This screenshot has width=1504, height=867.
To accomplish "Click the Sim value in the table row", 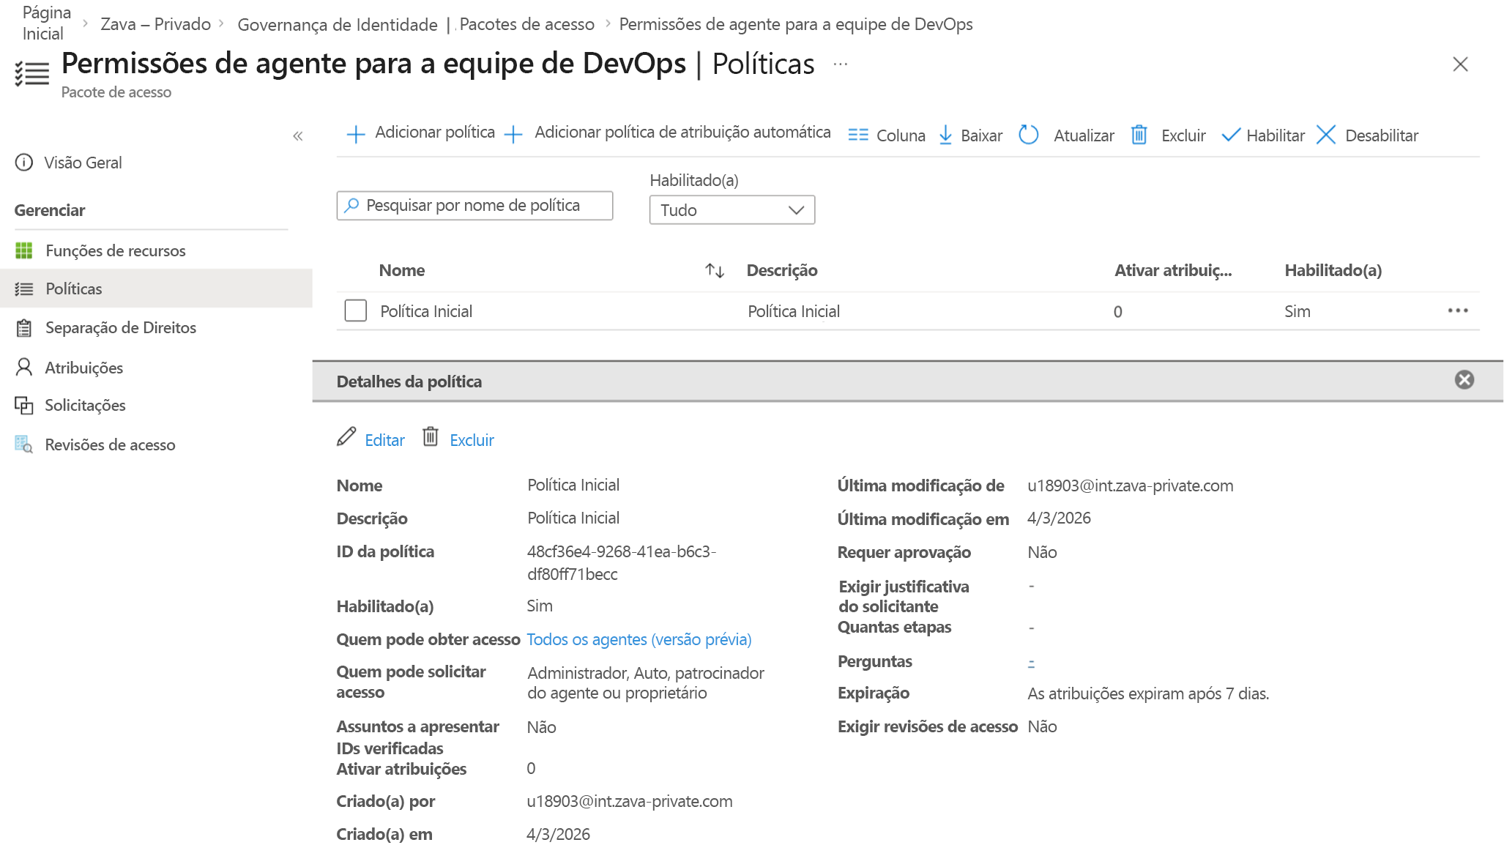I will 1297,311.
